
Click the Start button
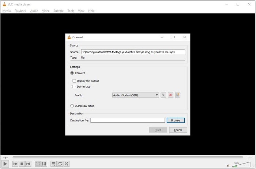(x=158, y=130)
